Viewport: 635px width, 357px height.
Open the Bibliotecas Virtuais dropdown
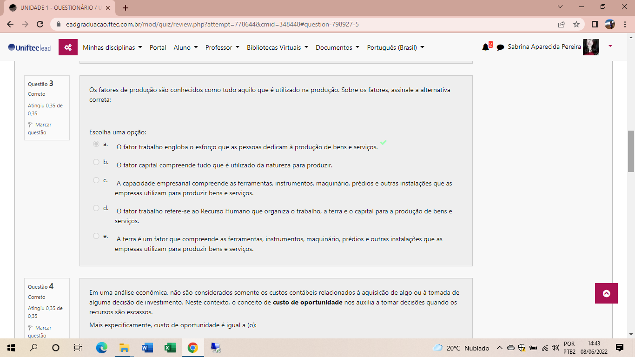(277, 47)
